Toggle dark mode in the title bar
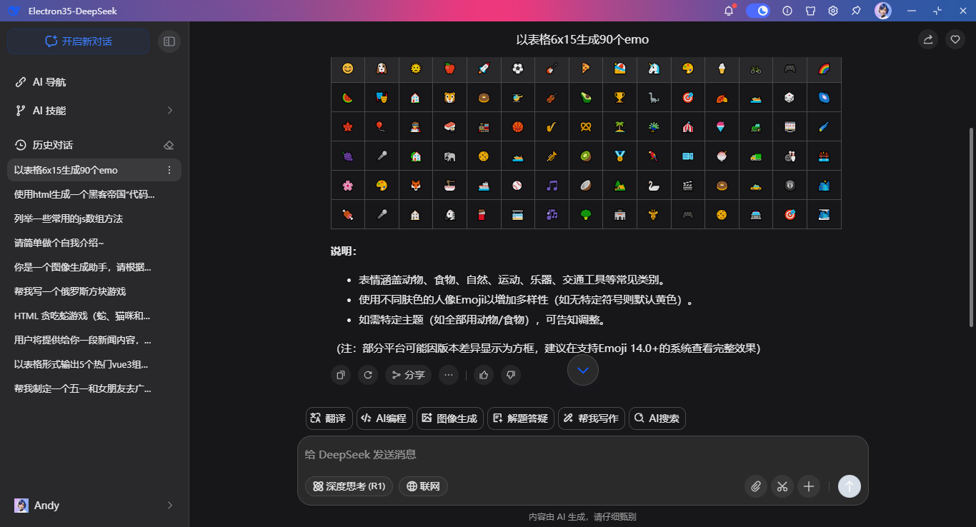 point(759,11)
